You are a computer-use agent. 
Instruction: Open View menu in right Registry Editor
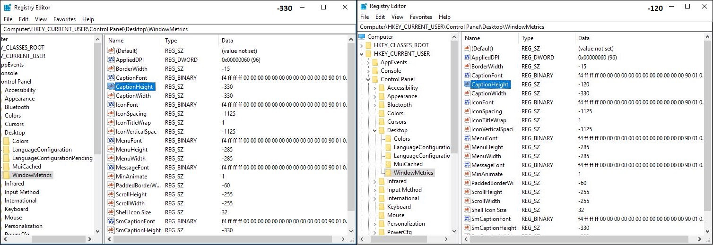click(x=397, y=17)
